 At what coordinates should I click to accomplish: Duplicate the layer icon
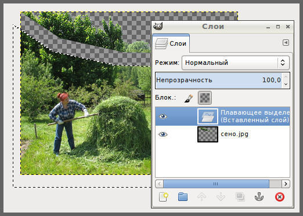tap(240, 197)
